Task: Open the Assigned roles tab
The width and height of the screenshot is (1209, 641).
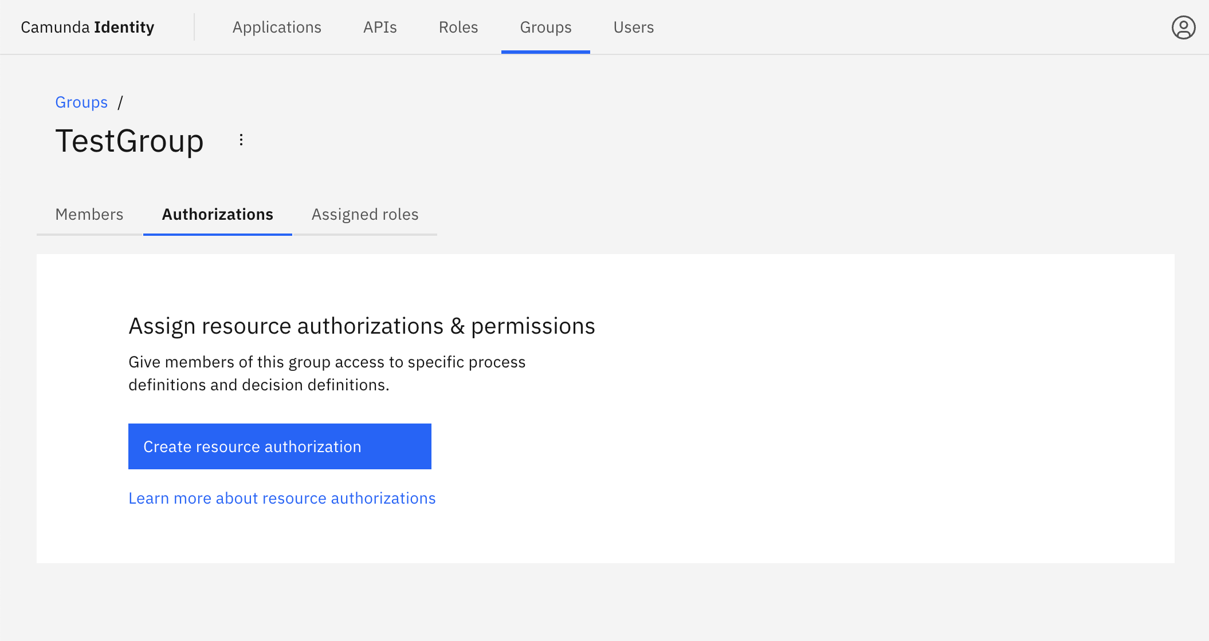Action: click(364, 214)
